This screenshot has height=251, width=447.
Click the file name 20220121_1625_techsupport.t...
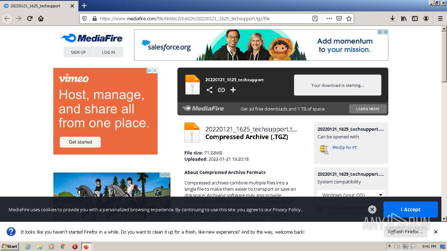coord(251,129)
